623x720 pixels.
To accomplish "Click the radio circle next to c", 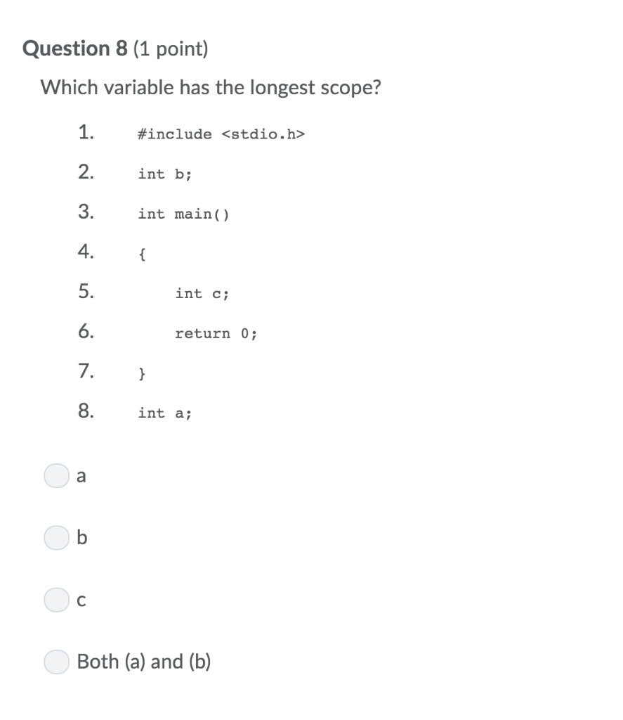I will pyautogui.click(x=56, y=600).
